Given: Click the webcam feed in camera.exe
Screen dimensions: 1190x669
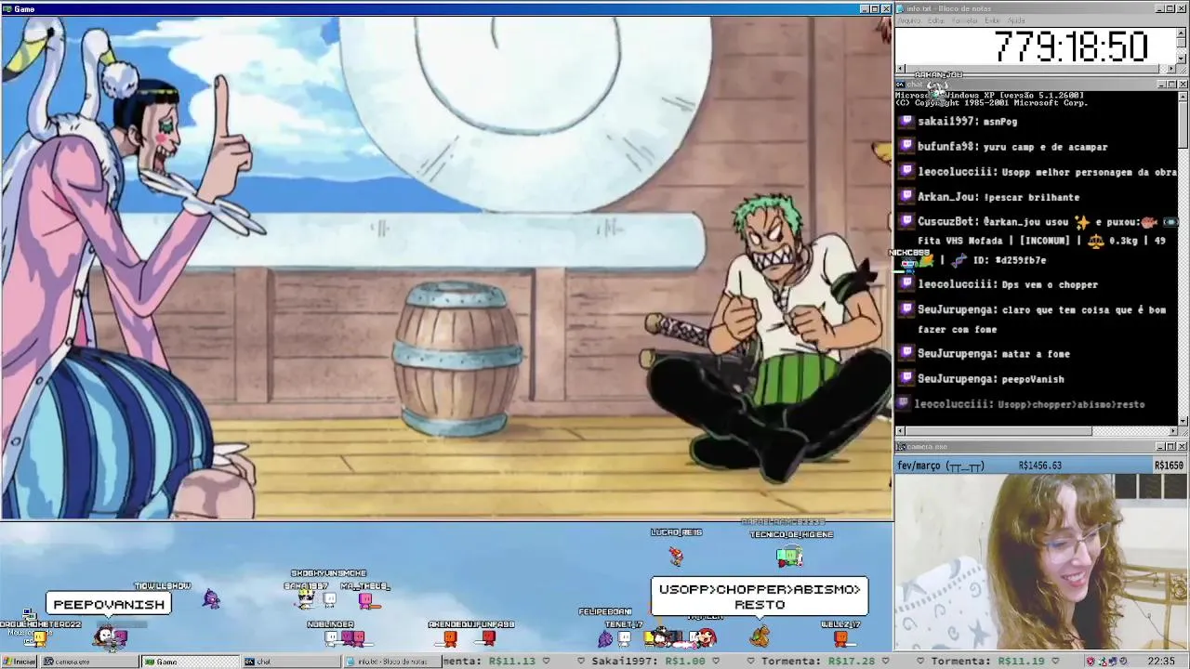Looking at the screenshot, I should tap(1041, 562).
